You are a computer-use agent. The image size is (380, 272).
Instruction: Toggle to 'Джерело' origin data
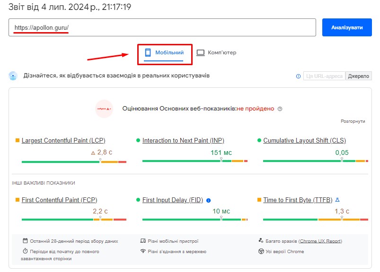coord(358,76)
